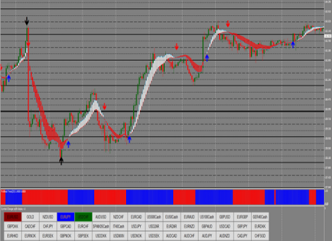Viewport: 332px width, 241px height.
Task: Load the CHFSGD symbol chart
Action: 260,236
